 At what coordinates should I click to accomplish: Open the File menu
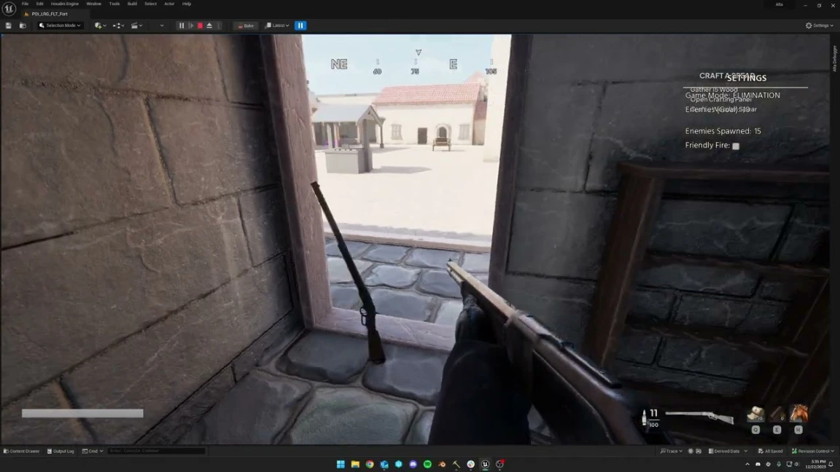coord(26,4)
